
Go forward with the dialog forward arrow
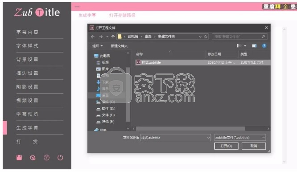tap(101, 37)
